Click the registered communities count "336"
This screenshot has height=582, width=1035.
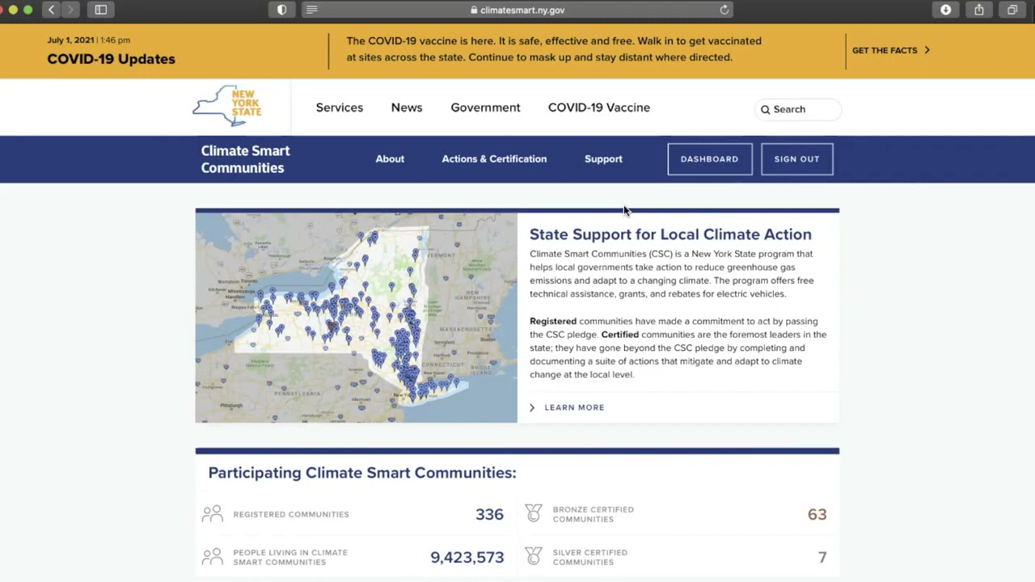point(489,514)
